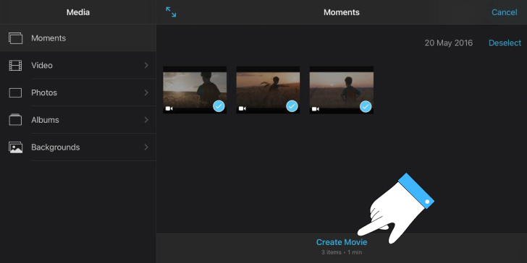Click the expand fullscreen arrows icon
The height and width of the screenshot is (263, 527).
point(171,12)
